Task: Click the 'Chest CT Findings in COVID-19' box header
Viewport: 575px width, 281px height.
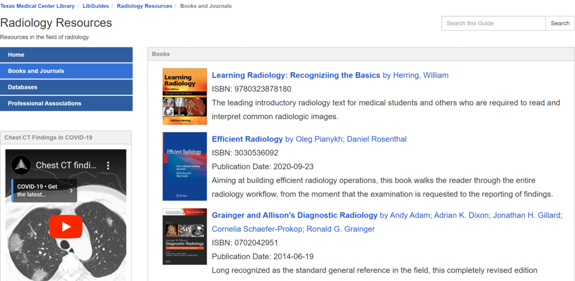Action: (x=66, y=138)
